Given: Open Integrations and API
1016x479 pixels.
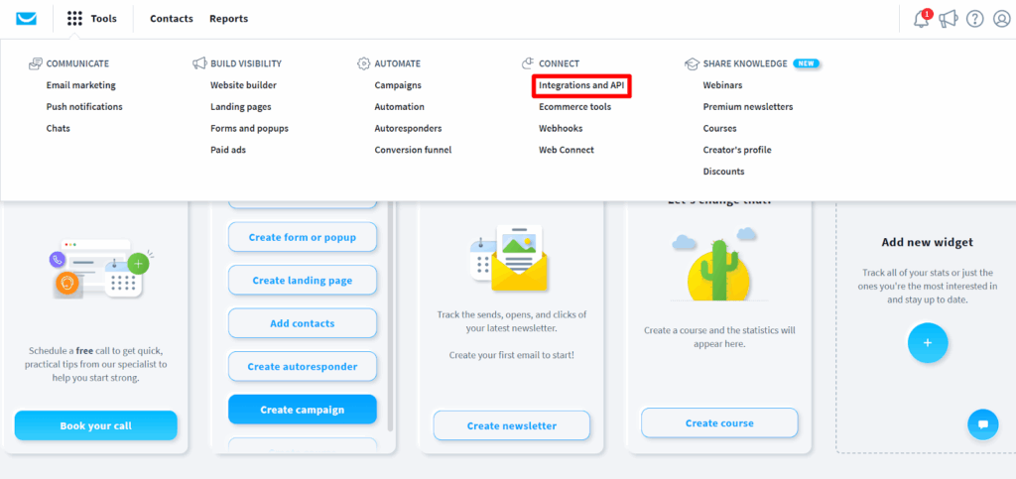Looking at the screenshot, I should tap(581, 85).
